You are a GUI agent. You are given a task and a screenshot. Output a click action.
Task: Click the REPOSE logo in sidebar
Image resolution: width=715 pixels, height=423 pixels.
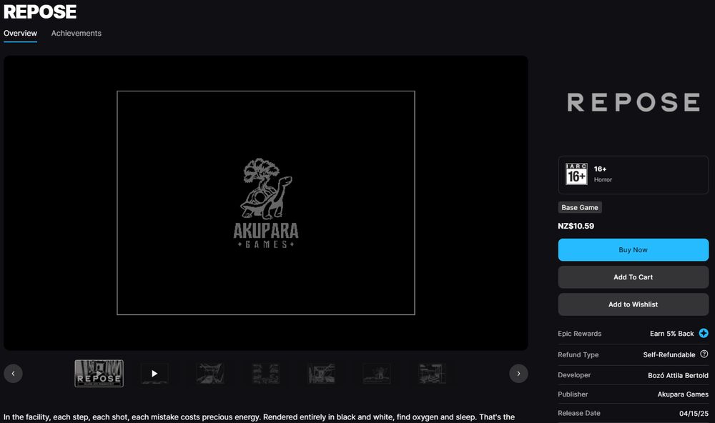633,102
